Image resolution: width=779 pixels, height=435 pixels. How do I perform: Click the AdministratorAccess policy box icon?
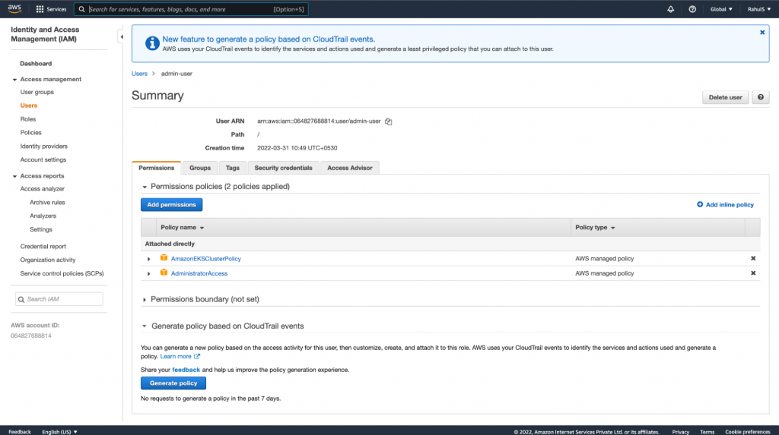(164, 273)
